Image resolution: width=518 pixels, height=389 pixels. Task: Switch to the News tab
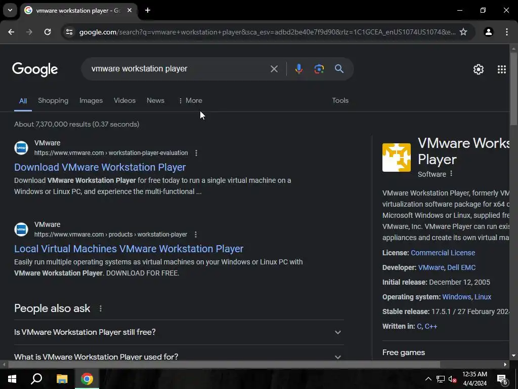pos(155,101)
